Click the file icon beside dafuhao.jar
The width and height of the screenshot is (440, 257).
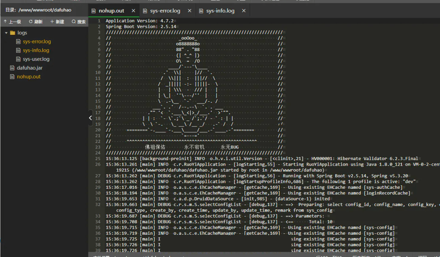pyautogui.click(x=12, y=68)
